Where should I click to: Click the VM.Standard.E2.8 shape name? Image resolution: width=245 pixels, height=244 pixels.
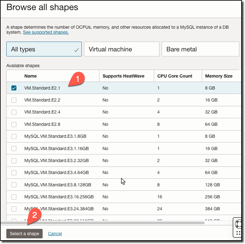[x=42, y=124]
